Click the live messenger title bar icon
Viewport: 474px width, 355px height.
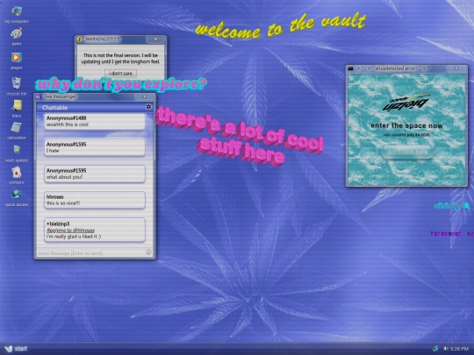pyautogui.click(x=39, y=96)
